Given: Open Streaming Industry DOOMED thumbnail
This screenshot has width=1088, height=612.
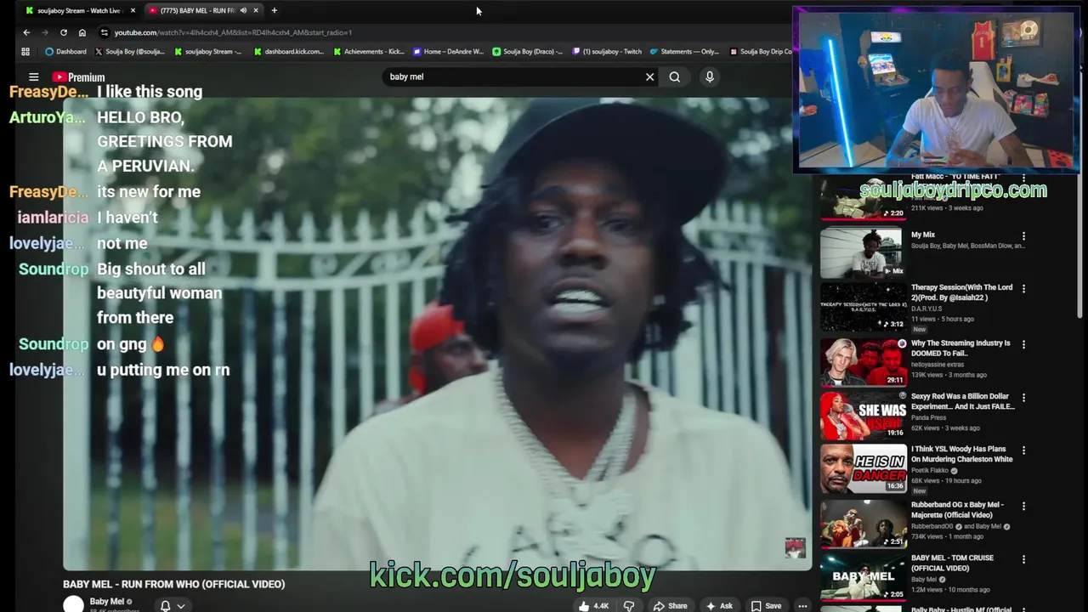Looking at the screenshot, I should click(864, 361).
